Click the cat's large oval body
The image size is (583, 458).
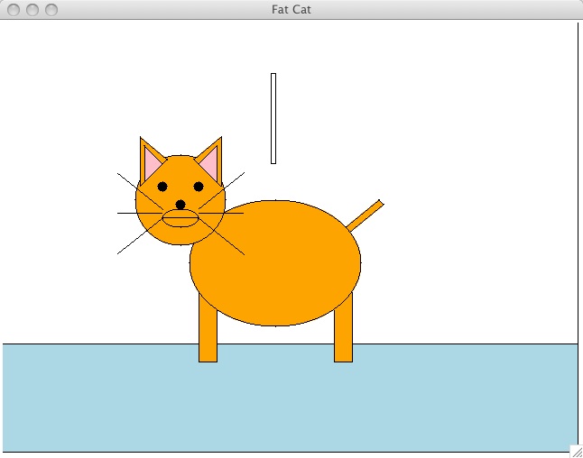(275, 263)
